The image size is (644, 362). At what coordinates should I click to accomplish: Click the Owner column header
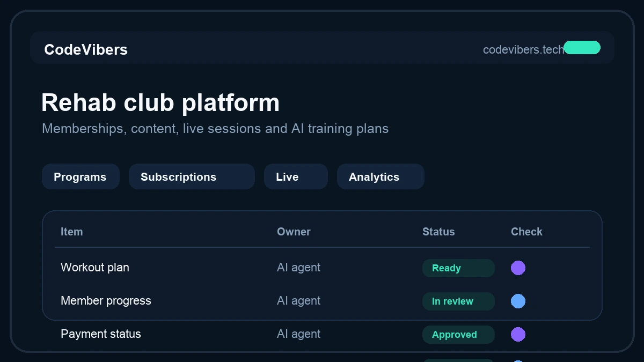click(294, 232)
